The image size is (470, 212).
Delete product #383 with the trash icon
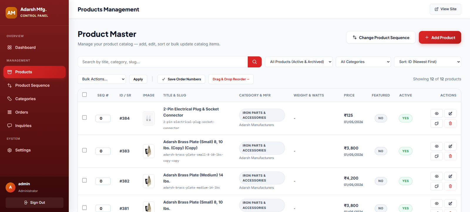(x=450, y=156)
